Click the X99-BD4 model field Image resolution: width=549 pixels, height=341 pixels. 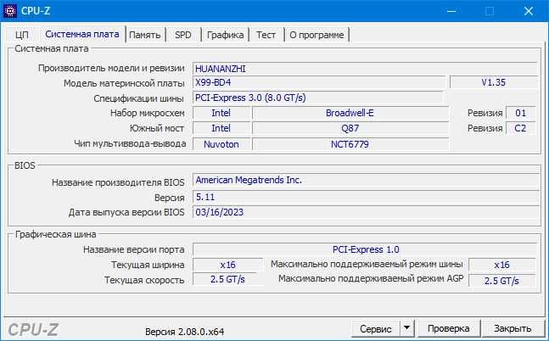coord(319,82)
